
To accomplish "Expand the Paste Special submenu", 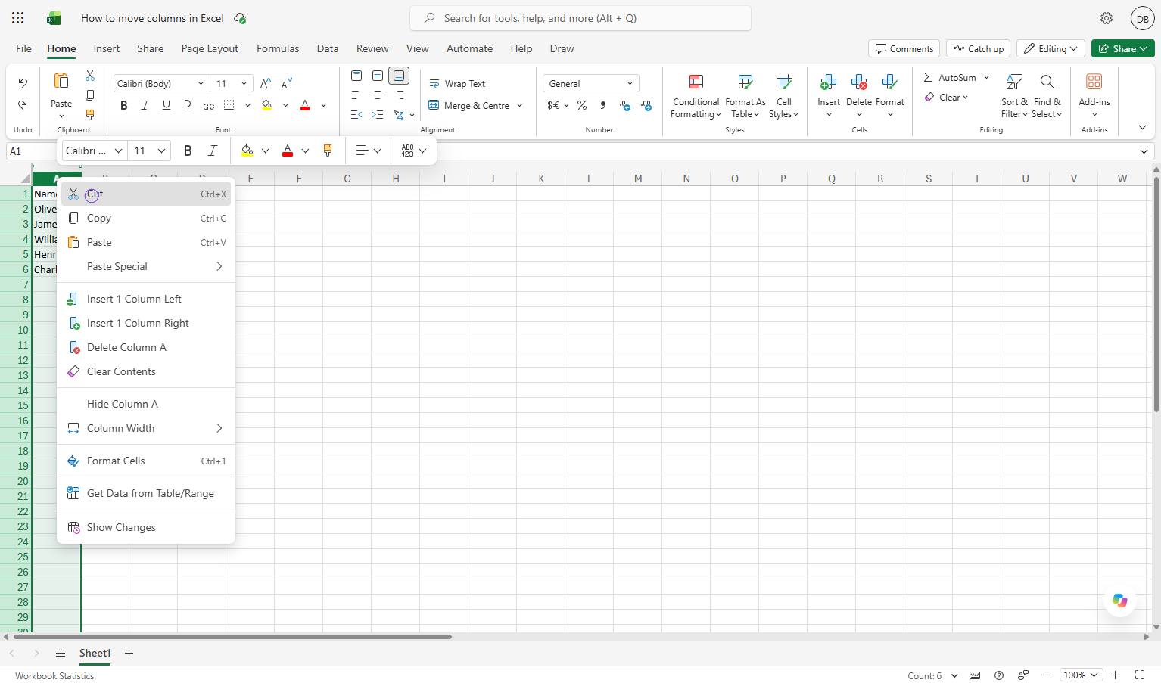I will pos(146,266).
